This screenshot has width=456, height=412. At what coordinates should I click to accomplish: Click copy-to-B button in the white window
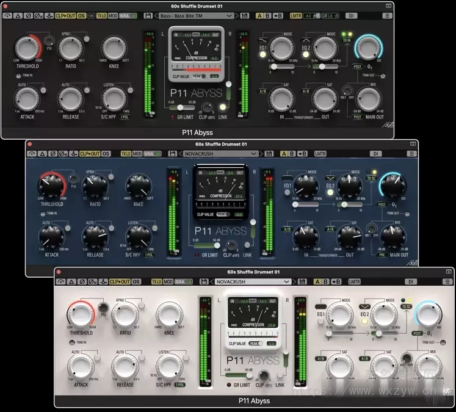tap(336, 281)
